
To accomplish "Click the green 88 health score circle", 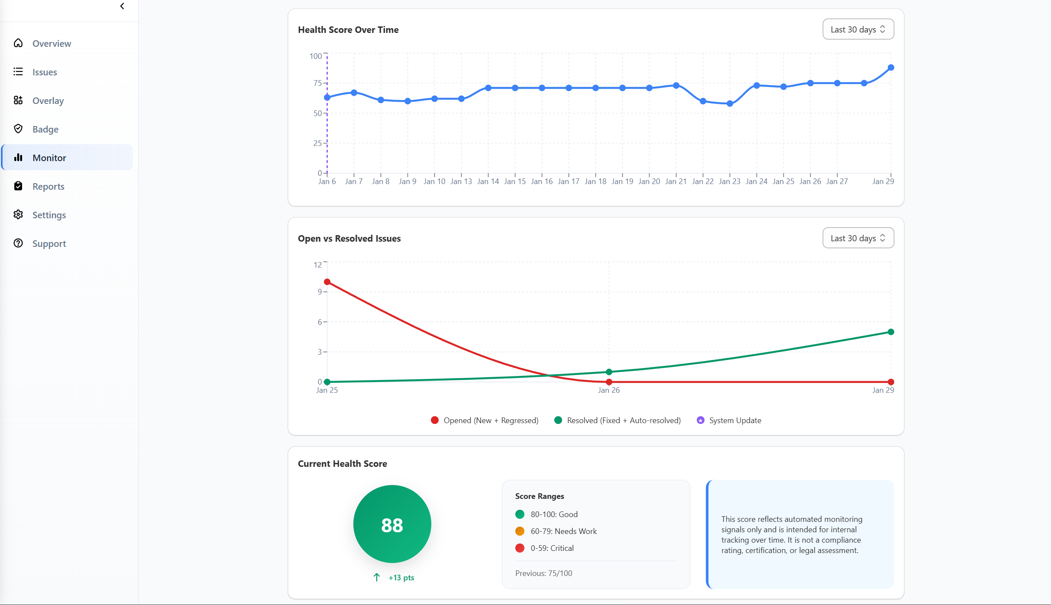I will (392, 524).
